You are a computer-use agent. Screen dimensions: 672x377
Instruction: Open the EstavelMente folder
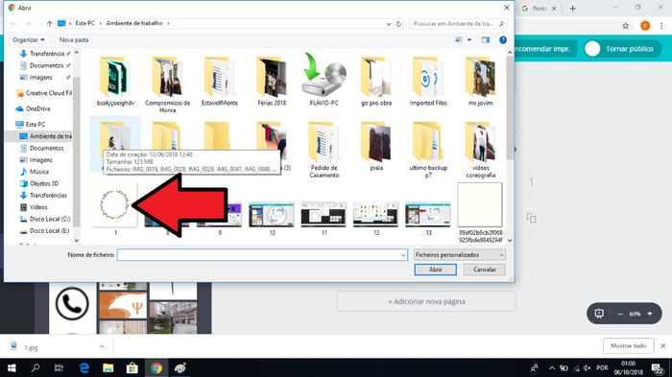[x=220, y=81]
